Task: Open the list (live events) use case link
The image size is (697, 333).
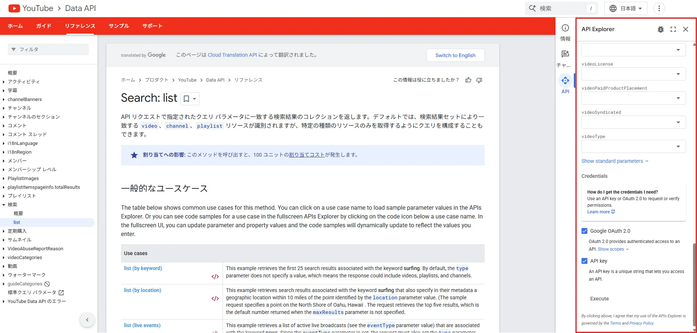Action: click(142, 325)
